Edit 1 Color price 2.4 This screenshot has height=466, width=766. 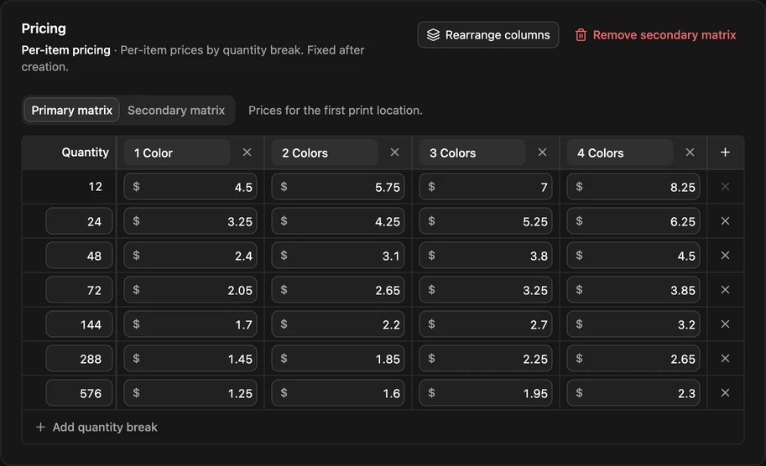[190, 255]
